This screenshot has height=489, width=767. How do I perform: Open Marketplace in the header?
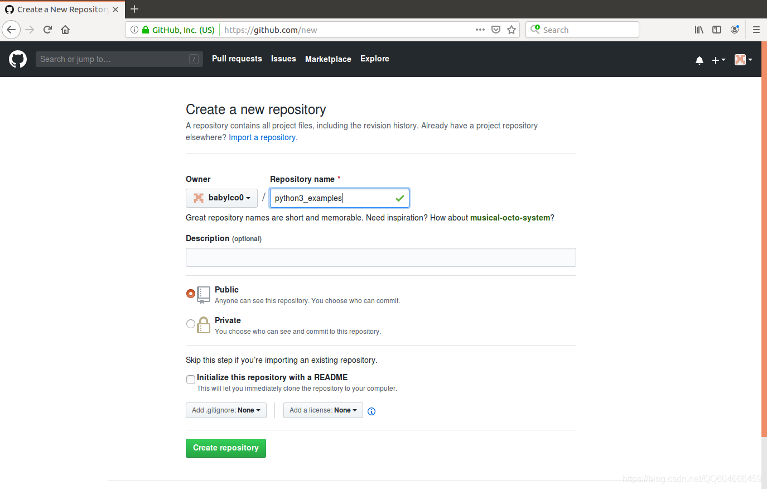(x=328, y=59)
